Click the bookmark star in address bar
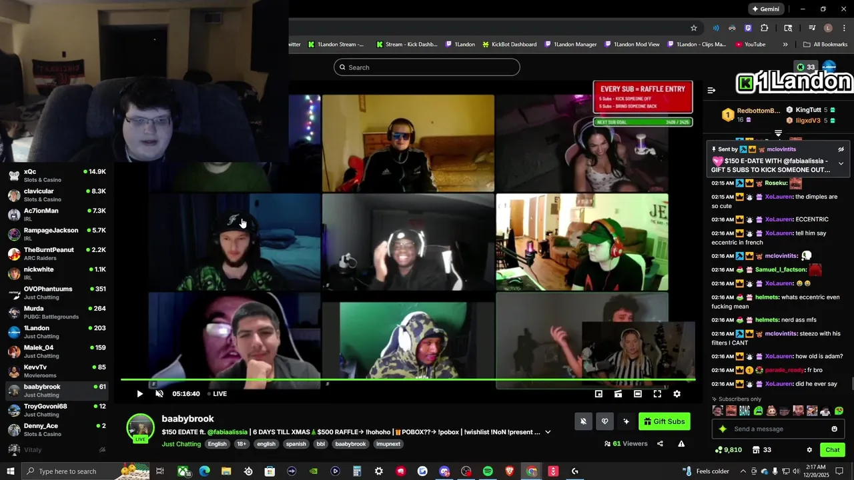Image resolution: width=854 pixels, height=480 pixels. (694, 28)
